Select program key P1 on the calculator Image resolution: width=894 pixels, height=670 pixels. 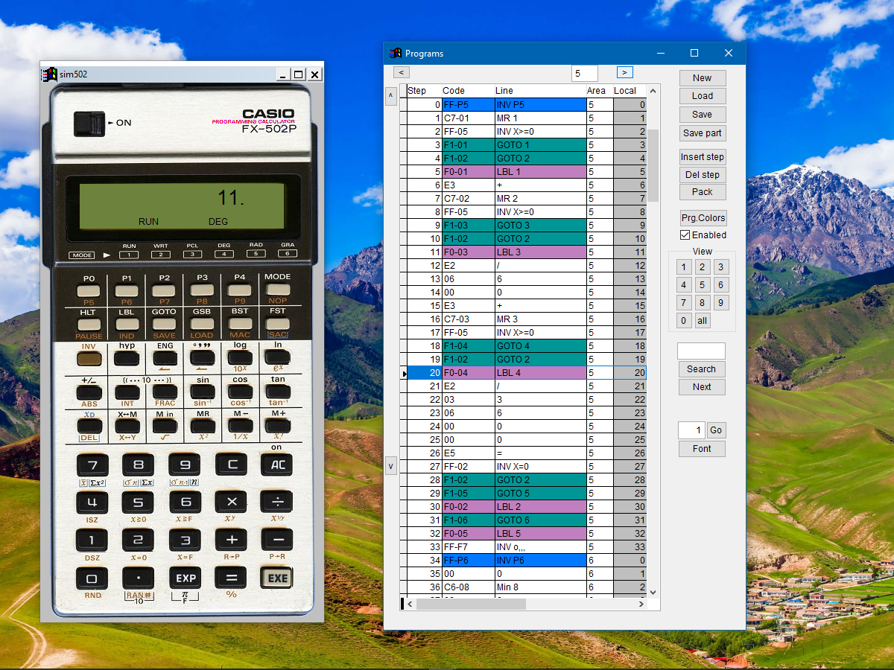tap(127, 290)
